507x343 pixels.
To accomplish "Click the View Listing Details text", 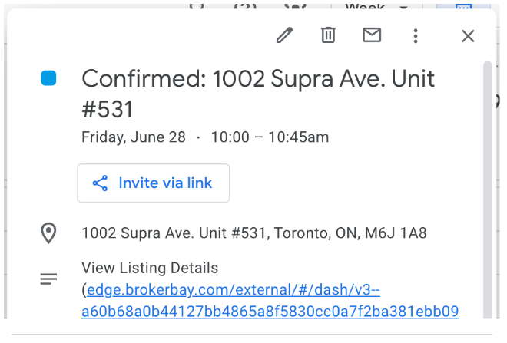I will pyautogui.click(x=150, y=268).
